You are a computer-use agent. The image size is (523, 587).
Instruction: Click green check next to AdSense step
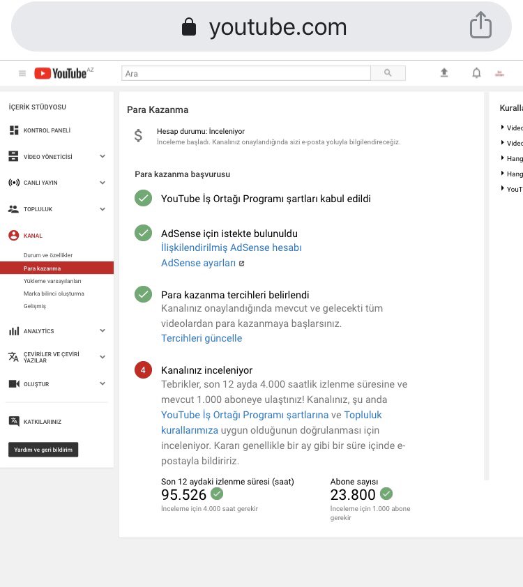pos(143,233)
